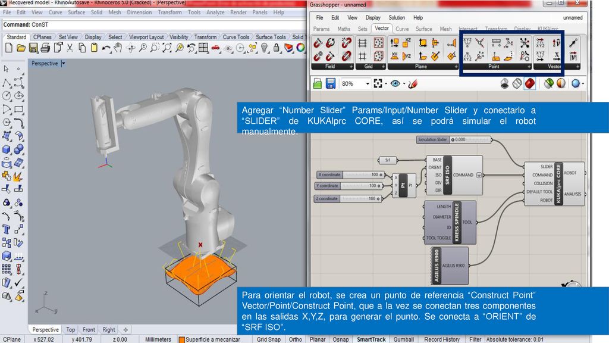The height and width of the screenshot is (343, 609).
Task: Toggle Planar mode in status bar
Action: point(318,339)
